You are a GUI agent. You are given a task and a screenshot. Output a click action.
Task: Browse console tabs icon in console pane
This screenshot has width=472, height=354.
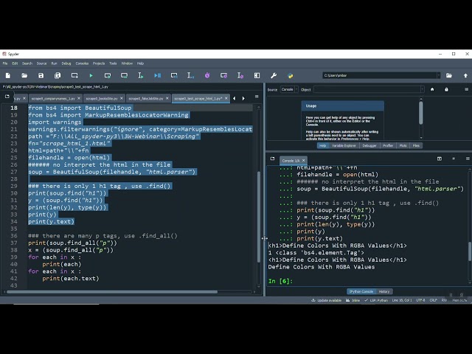[272, 159]
